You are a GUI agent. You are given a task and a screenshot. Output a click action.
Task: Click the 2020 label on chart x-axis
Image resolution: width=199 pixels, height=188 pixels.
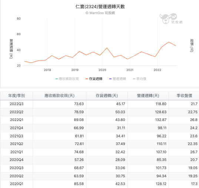click(102, 70)
